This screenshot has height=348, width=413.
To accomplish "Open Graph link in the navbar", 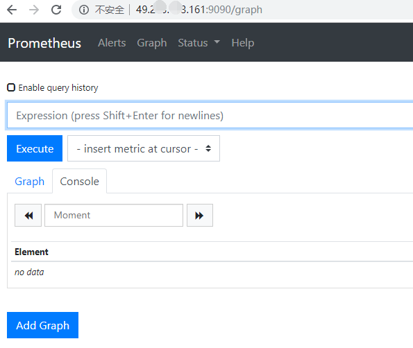I will coord(152,42).
